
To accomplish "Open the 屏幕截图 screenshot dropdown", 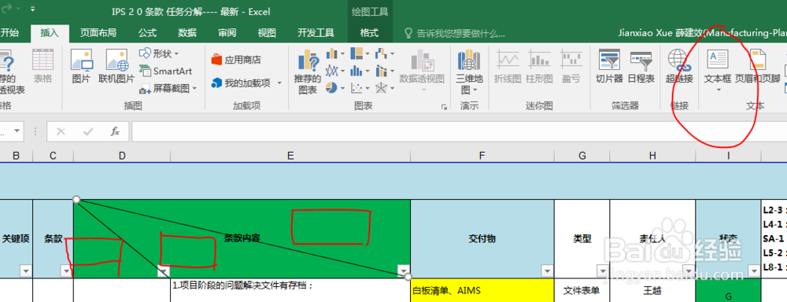I will 168,89.
